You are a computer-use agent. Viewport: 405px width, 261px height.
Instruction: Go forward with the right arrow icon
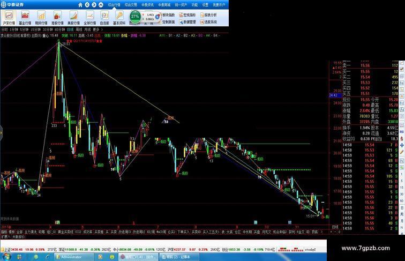(94, 5)
